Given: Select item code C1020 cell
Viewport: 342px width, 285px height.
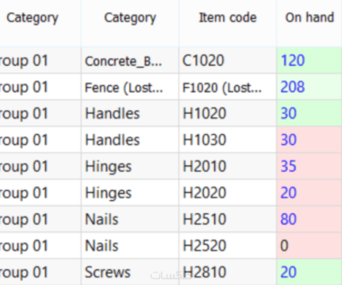Looking at the screenshot, I should click(227, 60).
